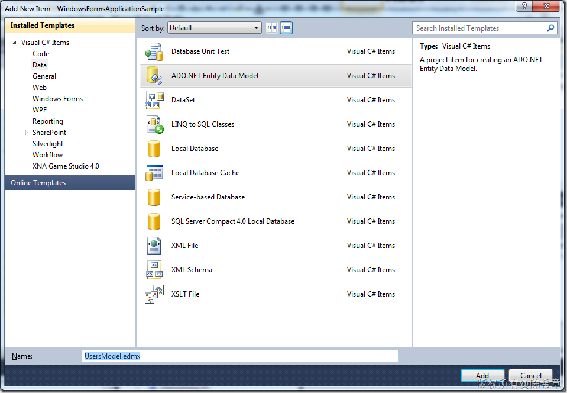Select the Windows Forms category
The height and width of the screenshot is (393, 567).
(57, 99)
